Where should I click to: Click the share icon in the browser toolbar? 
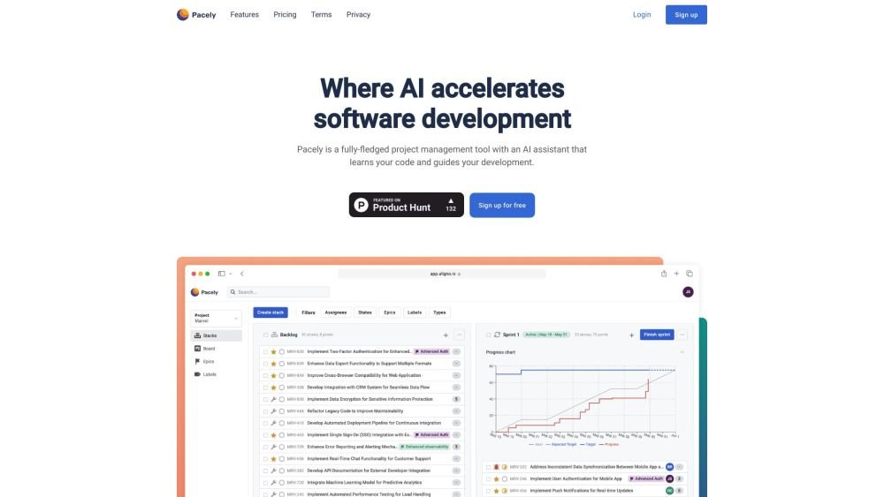point(664,274)
